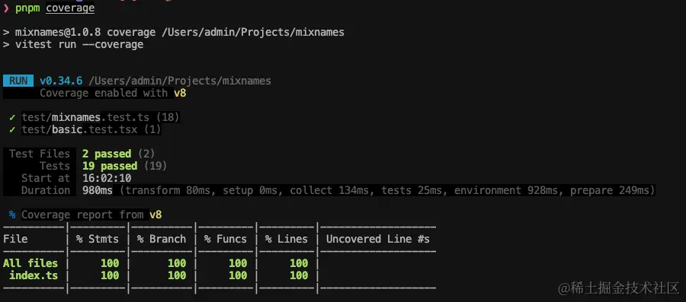The height and width of the screenshot is (302, 686).
Task: Click the mixnames project path after RUN
Action: pos(180,81)
